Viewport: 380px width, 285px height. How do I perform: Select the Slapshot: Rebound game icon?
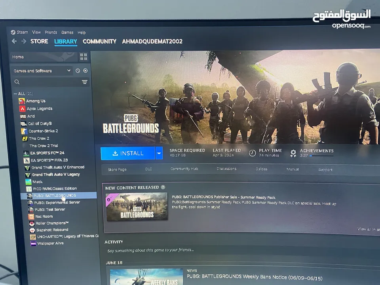32,230
